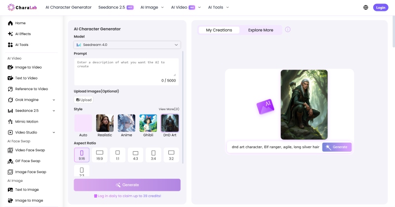Select the 9:16 aspect ratio
Viewport: 395px width, 207px height.
pos(81,155)
